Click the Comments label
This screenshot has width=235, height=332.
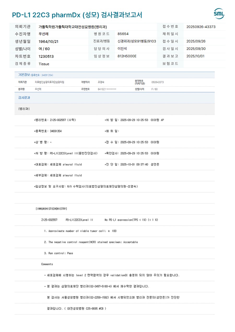point(47,264)
